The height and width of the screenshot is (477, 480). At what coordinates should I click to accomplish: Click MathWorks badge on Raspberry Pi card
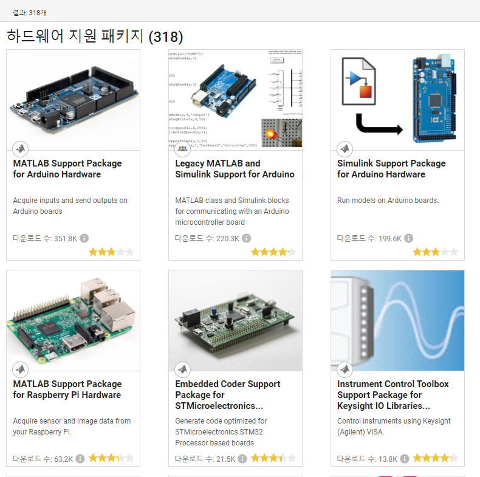tap(21, 369)
